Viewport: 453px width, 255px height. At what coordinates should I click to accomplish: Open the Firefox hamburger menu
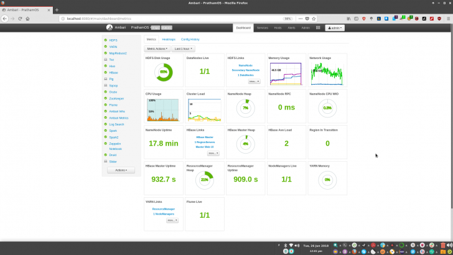pos(447,19)
